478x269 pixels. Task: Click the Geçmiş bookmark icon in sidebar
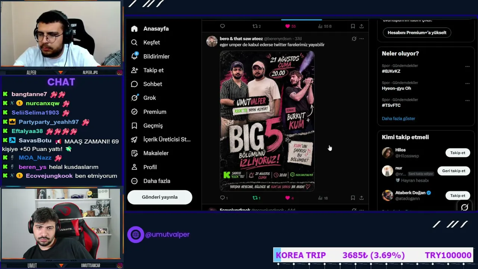click(x=134, y=126)
